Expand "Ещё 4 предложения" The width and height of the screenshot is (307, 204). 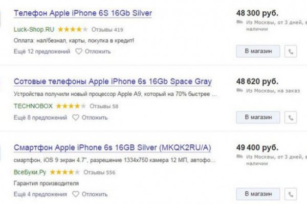pos(40,194)
